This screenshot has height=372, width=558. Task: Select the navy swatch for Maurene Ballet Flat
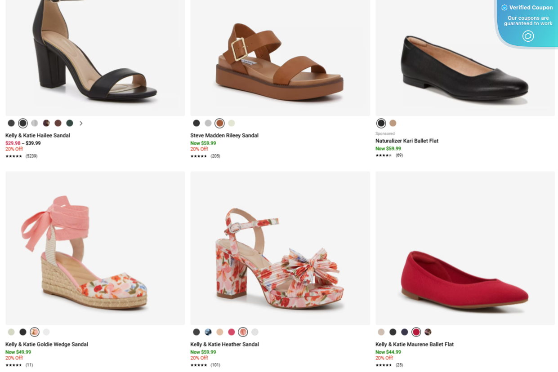[x=404, y=332]
